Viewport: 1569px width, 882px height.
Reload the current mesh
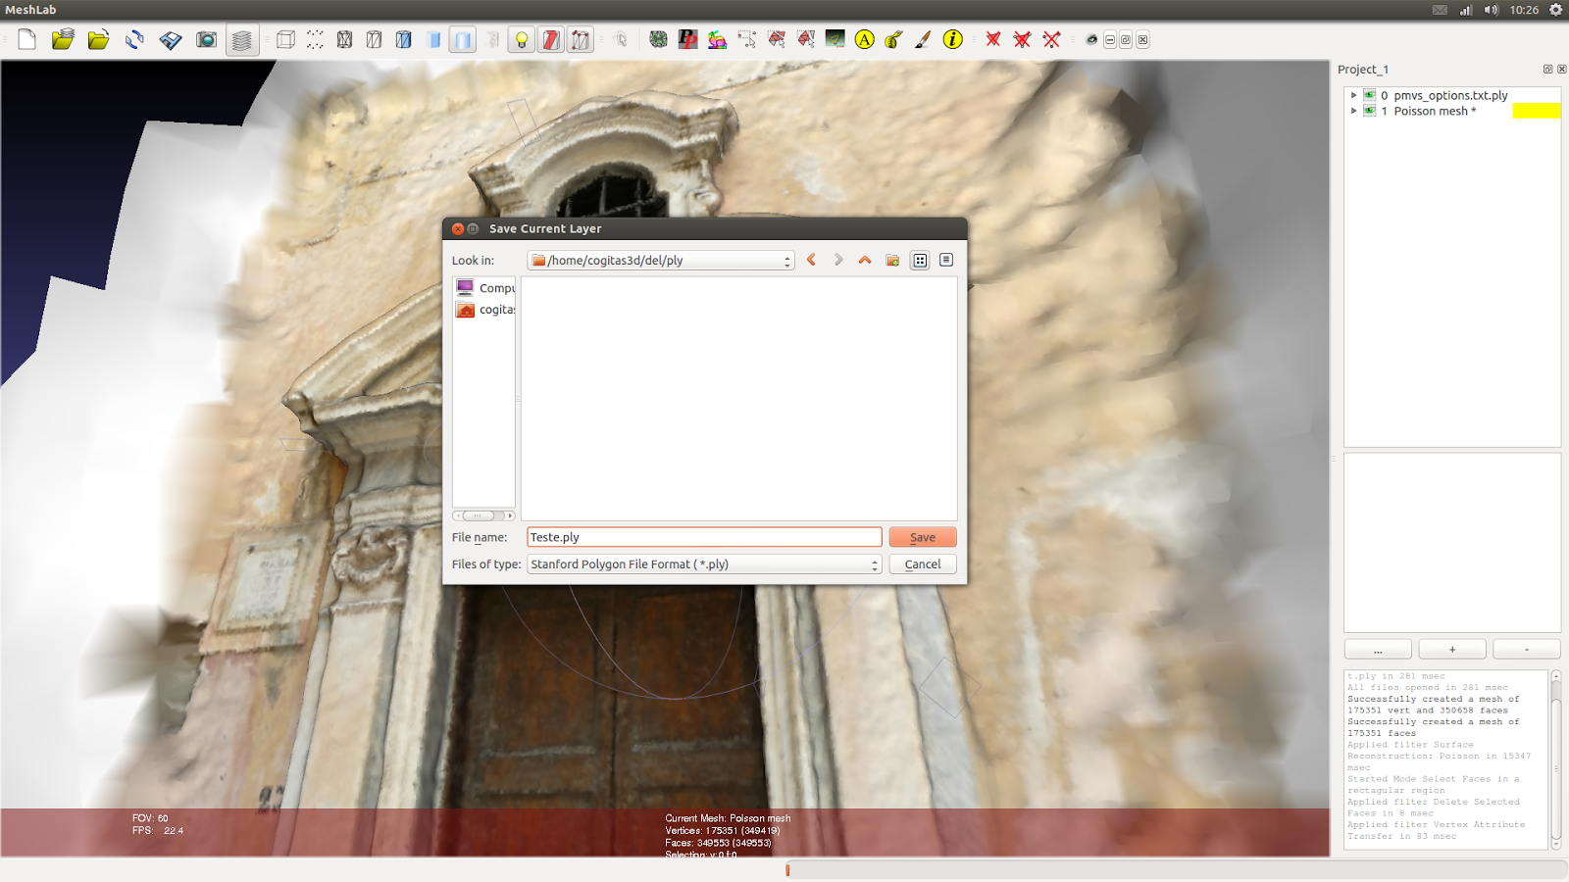[134, 39]
